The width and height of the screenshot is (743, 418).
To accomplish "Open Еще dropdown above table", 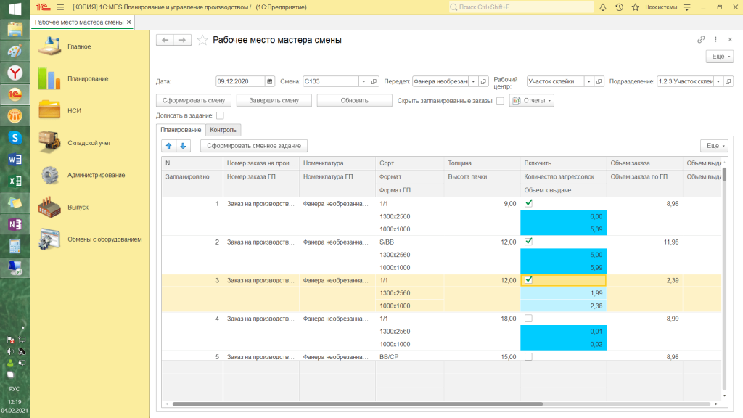I will 714,146.
